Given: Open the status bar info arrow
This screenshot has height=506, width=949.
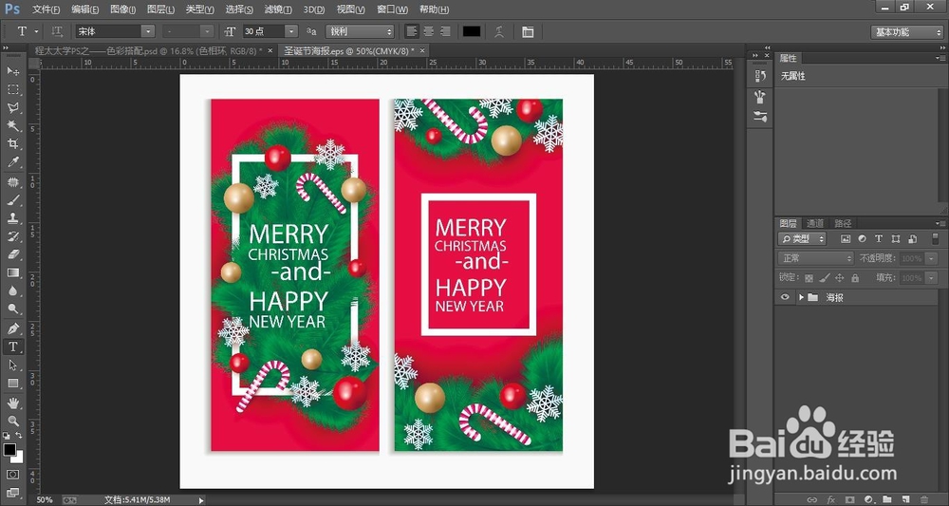Looking at the screenshot, I should [x=201, y=500].
